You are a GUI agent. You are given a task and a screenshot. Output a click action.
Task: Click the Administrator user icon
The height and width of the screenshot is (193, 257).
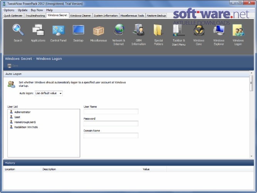click(11, 112)
